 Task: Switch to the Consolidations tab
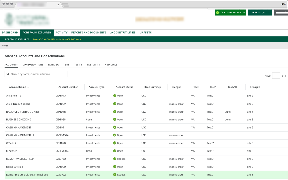[33, 65]
